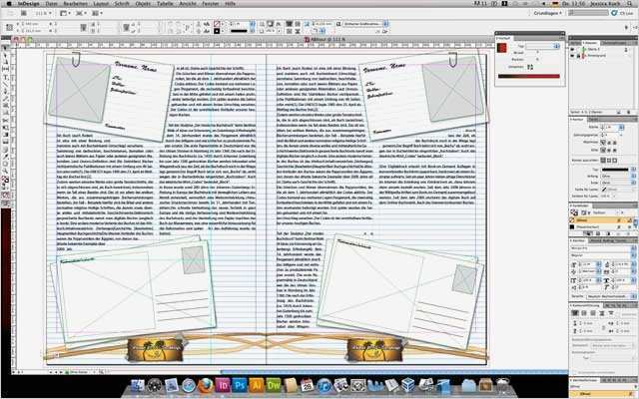The height and width of the screenshot is (399, 639).
Task: Click the reverse gradient icon in the gradient panel
Action: [530, 67]
